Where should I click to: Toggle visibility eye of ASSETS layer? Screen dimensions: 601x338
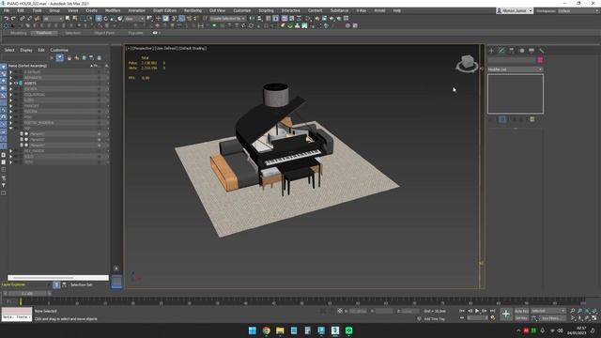click(16, 84)
